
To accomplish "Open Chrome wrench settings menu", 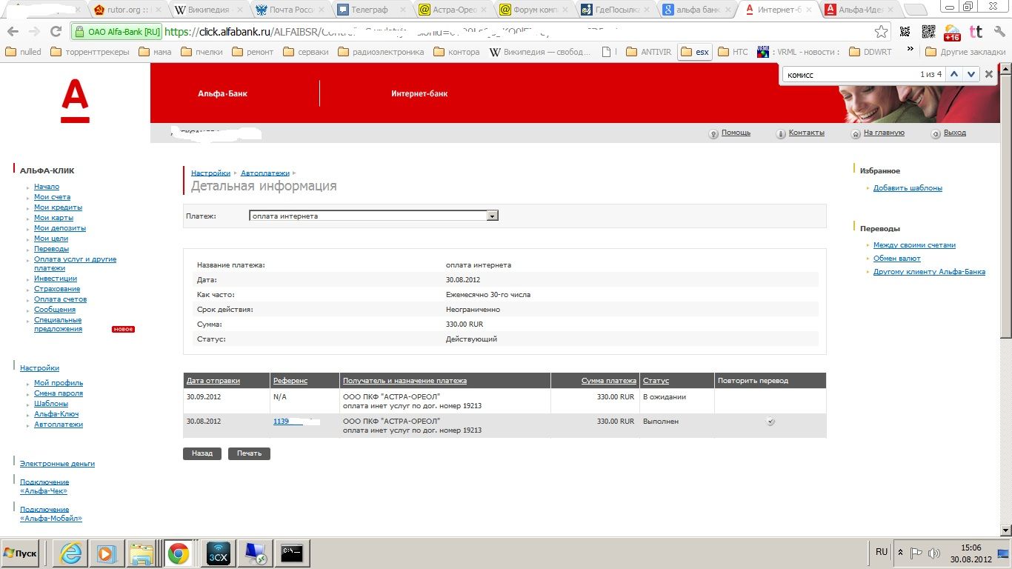I will coord(999,32).
